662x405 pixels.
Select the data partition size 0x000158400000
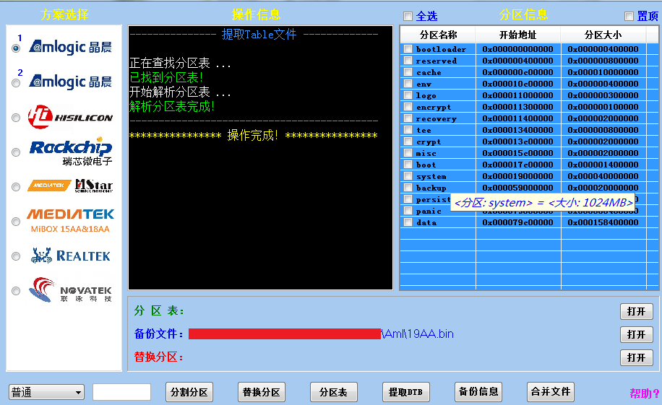603,222
